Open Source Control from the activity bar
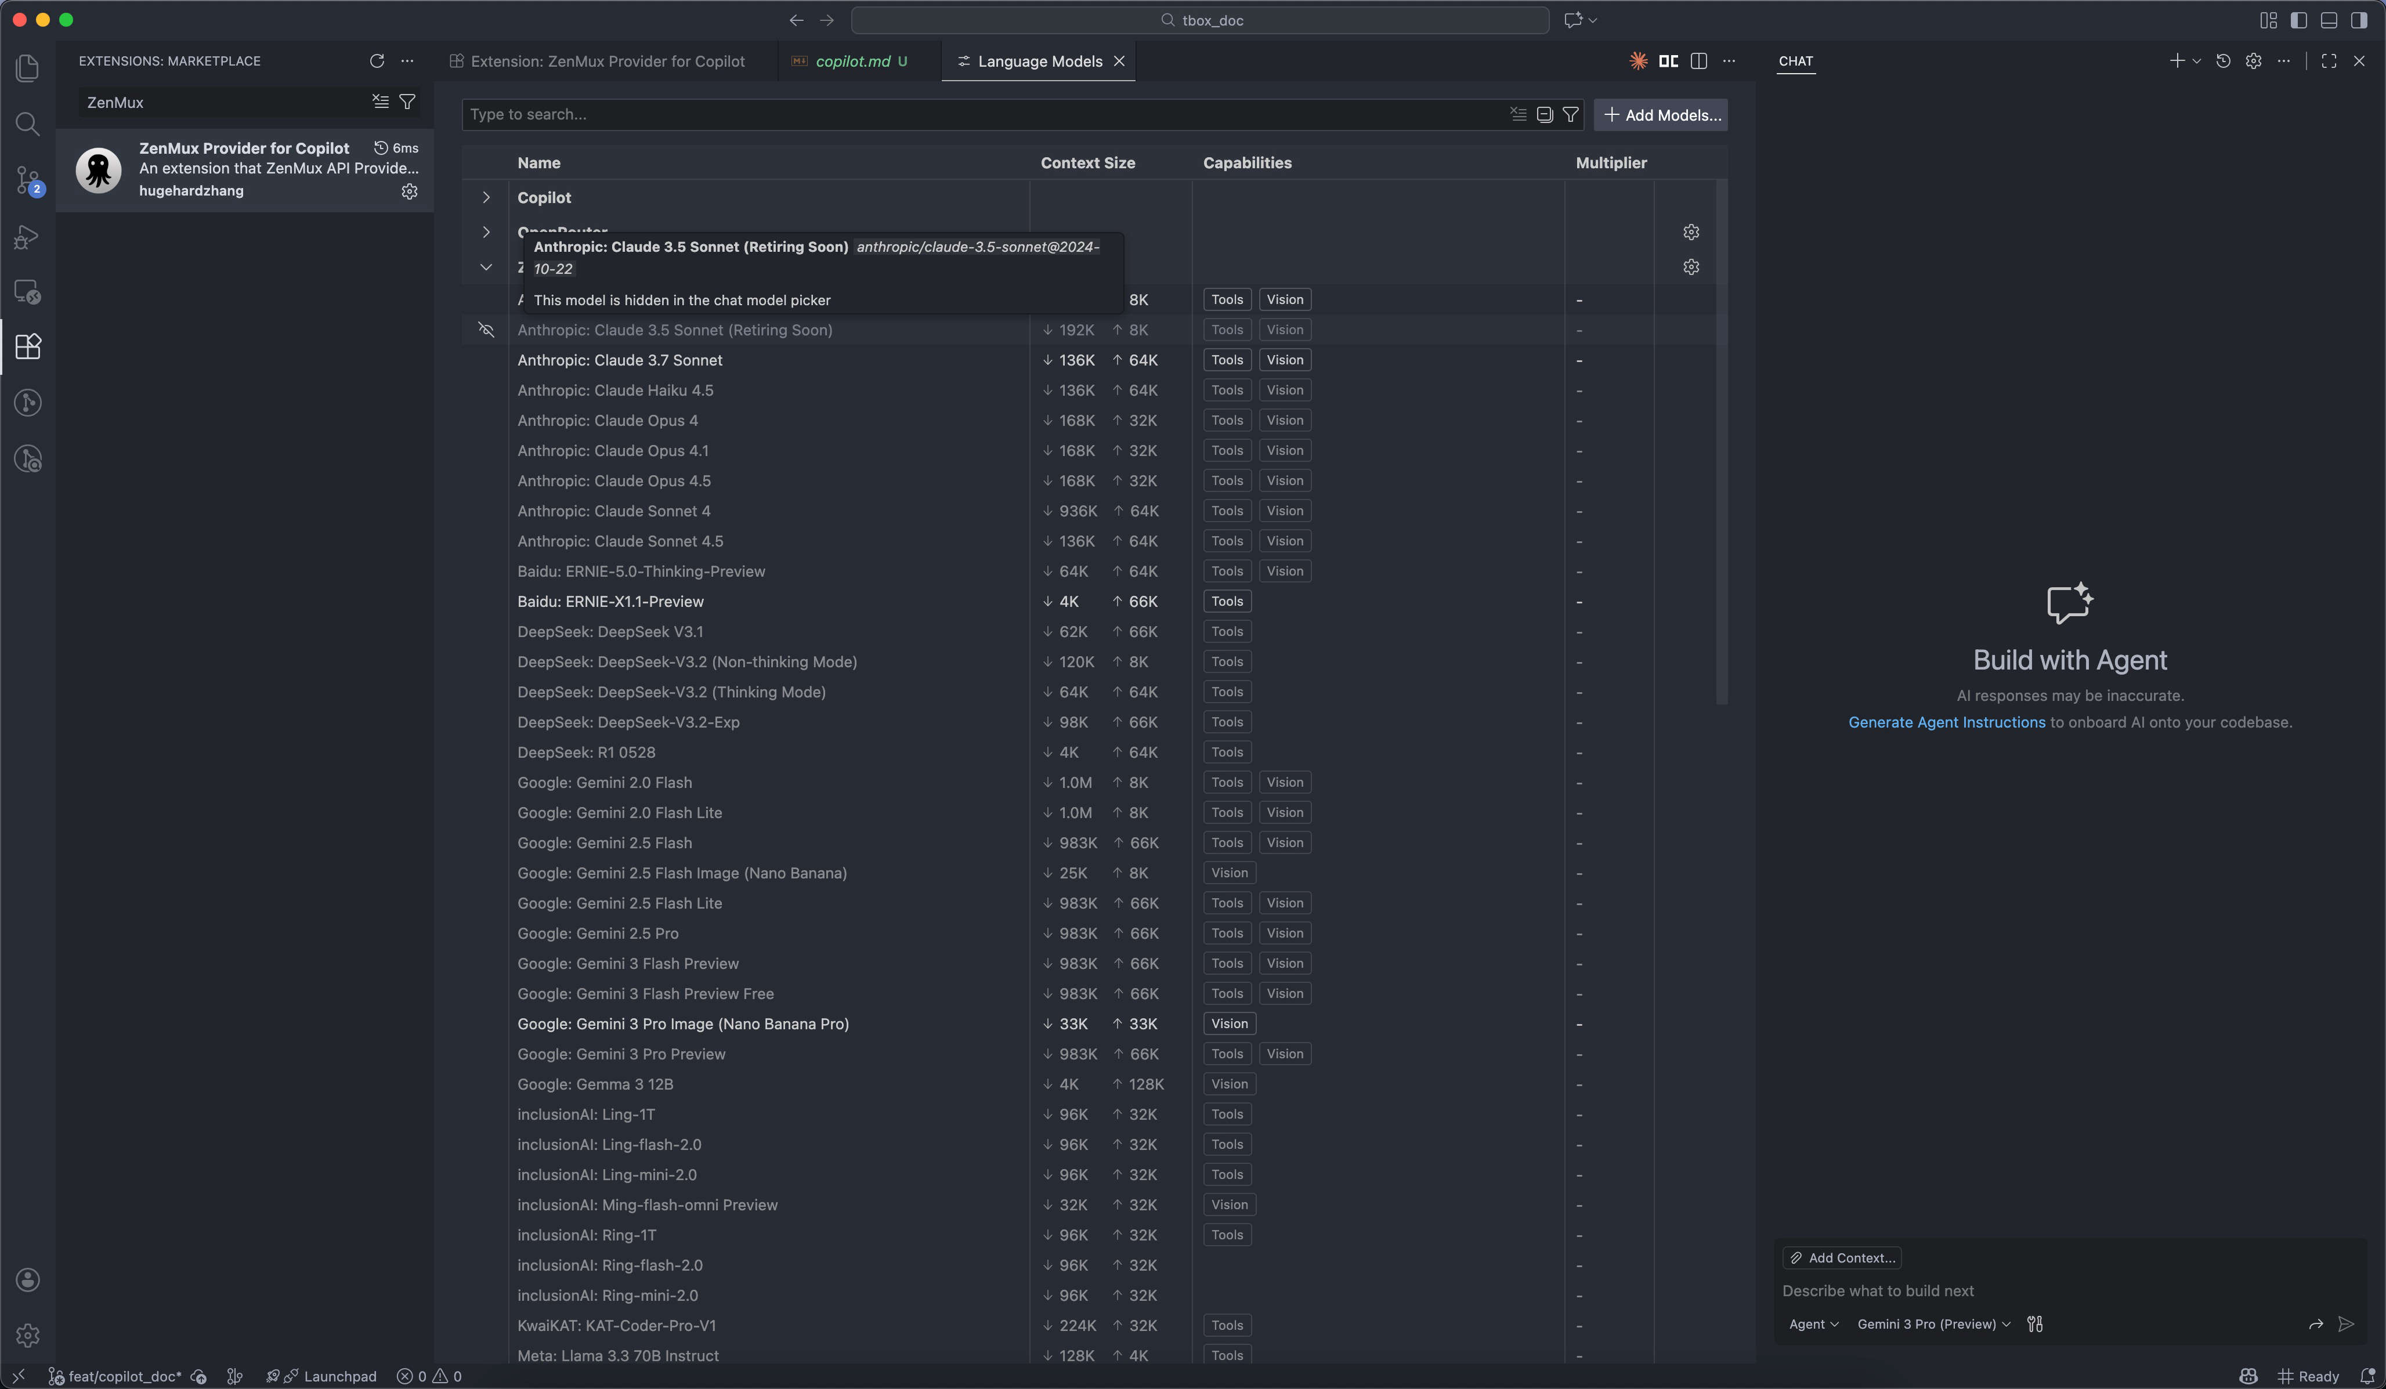 [x=27, y=180]
